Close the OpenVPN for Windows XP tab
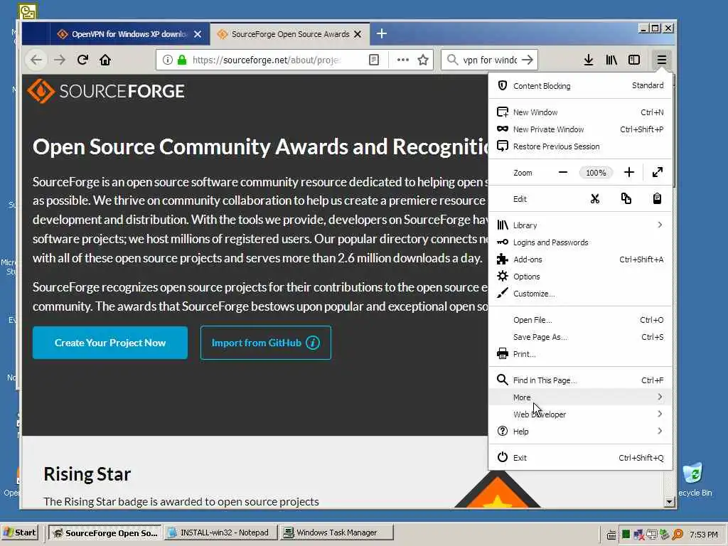Image resolution: width=728 pixels, height=546 pixels. click(x=198, y=34)
